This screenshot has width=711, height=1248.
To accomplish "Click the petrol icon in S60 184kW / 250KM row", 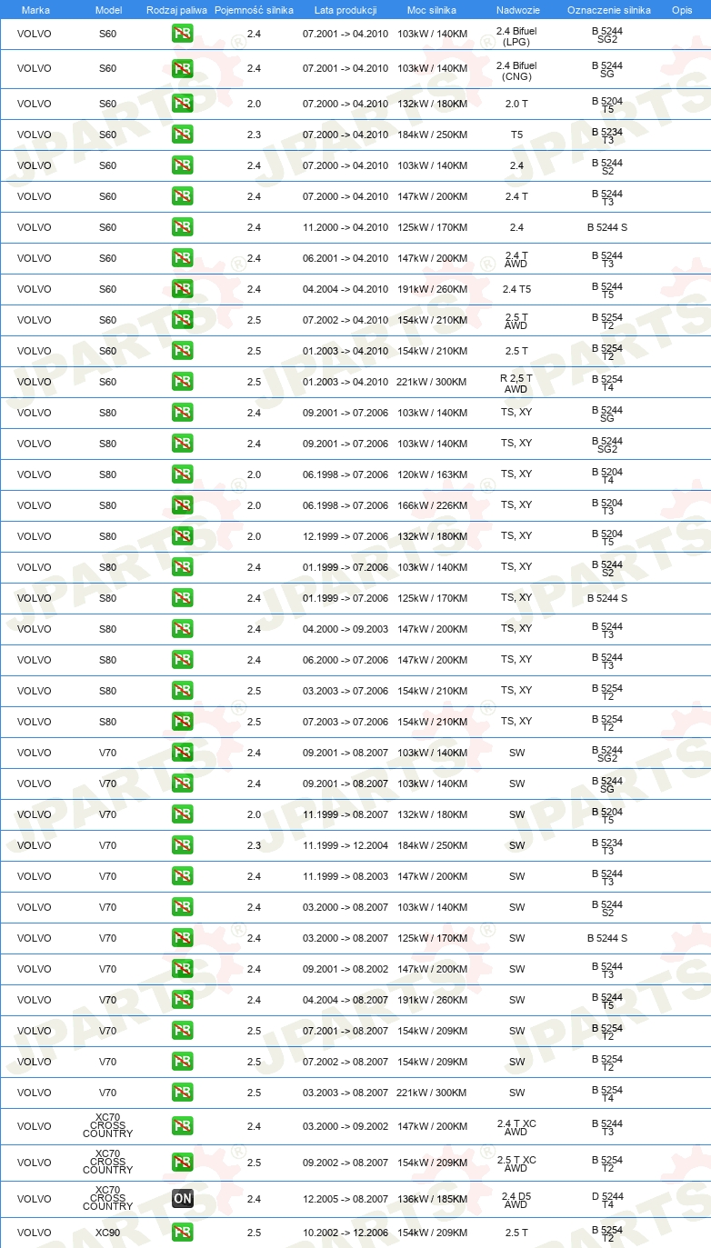I will pyautogui.click(x=183, y=135).
